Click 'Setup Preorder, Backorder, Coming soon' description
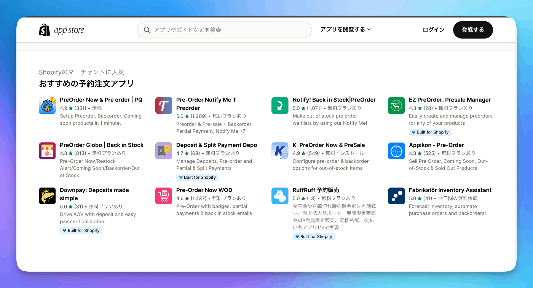This screenshot has height=288, width=533. (101, 119)
